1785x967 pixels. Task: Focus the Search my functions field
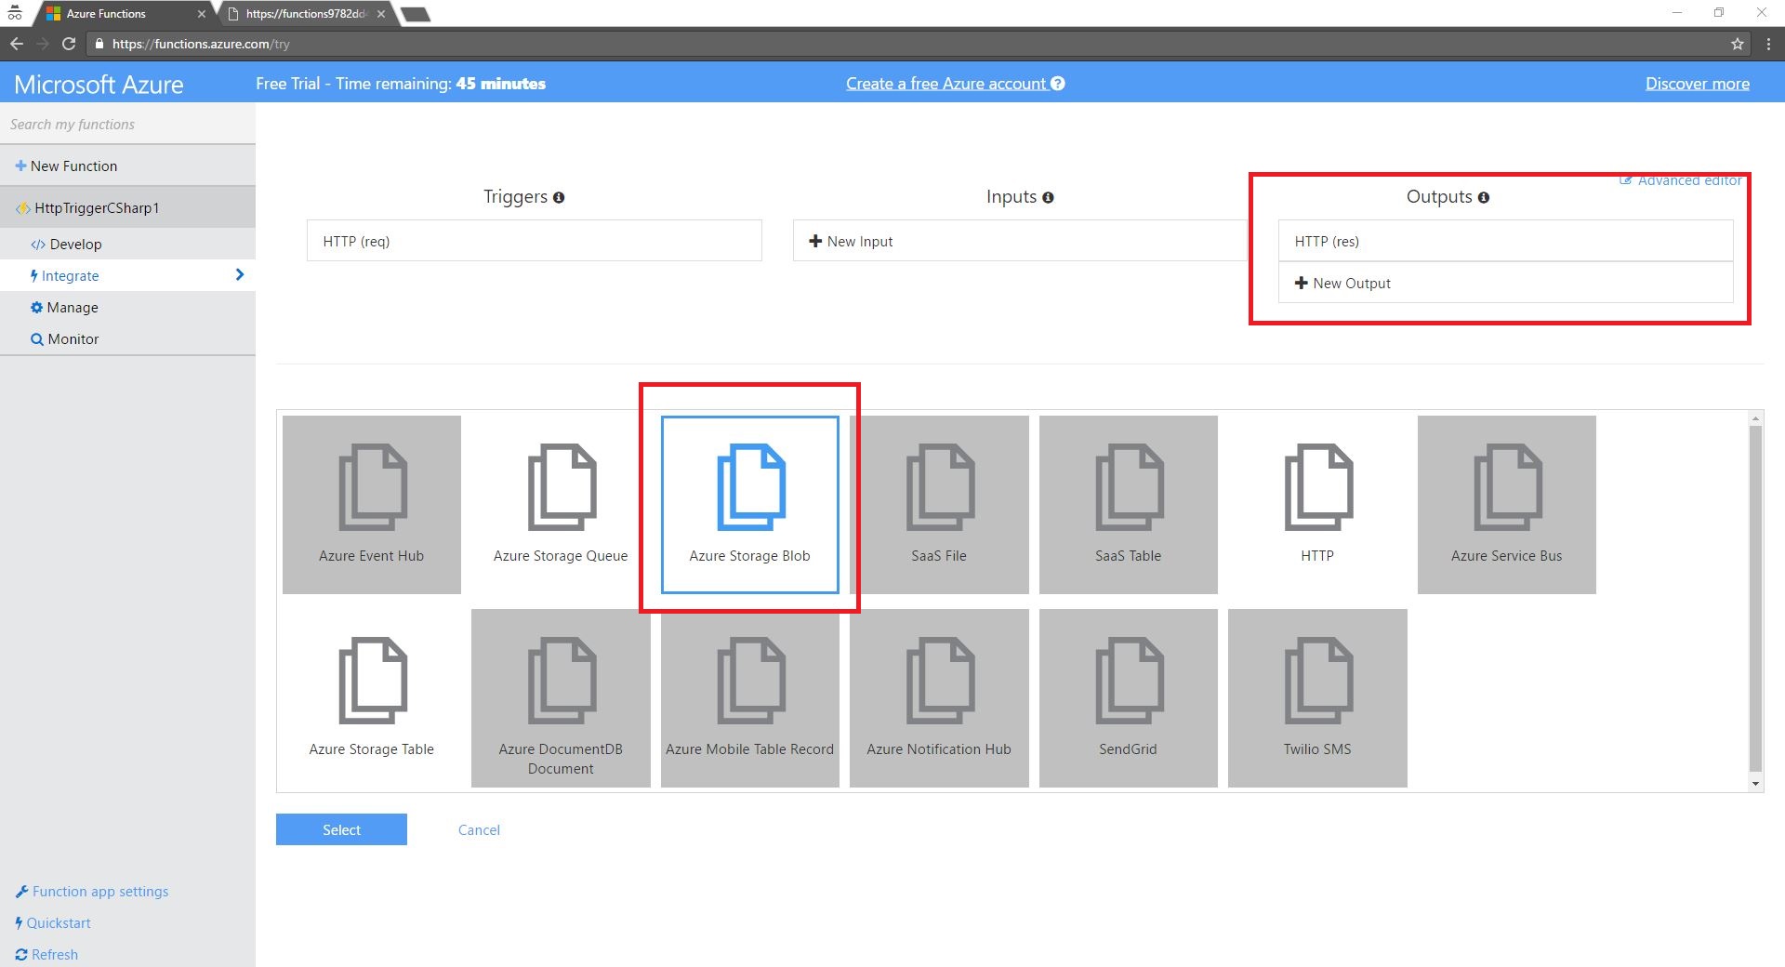127,125
